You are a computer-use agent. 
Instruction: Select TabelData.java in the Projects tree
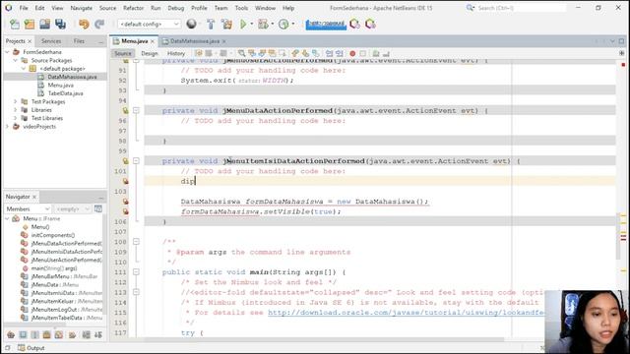coord(66,93)
